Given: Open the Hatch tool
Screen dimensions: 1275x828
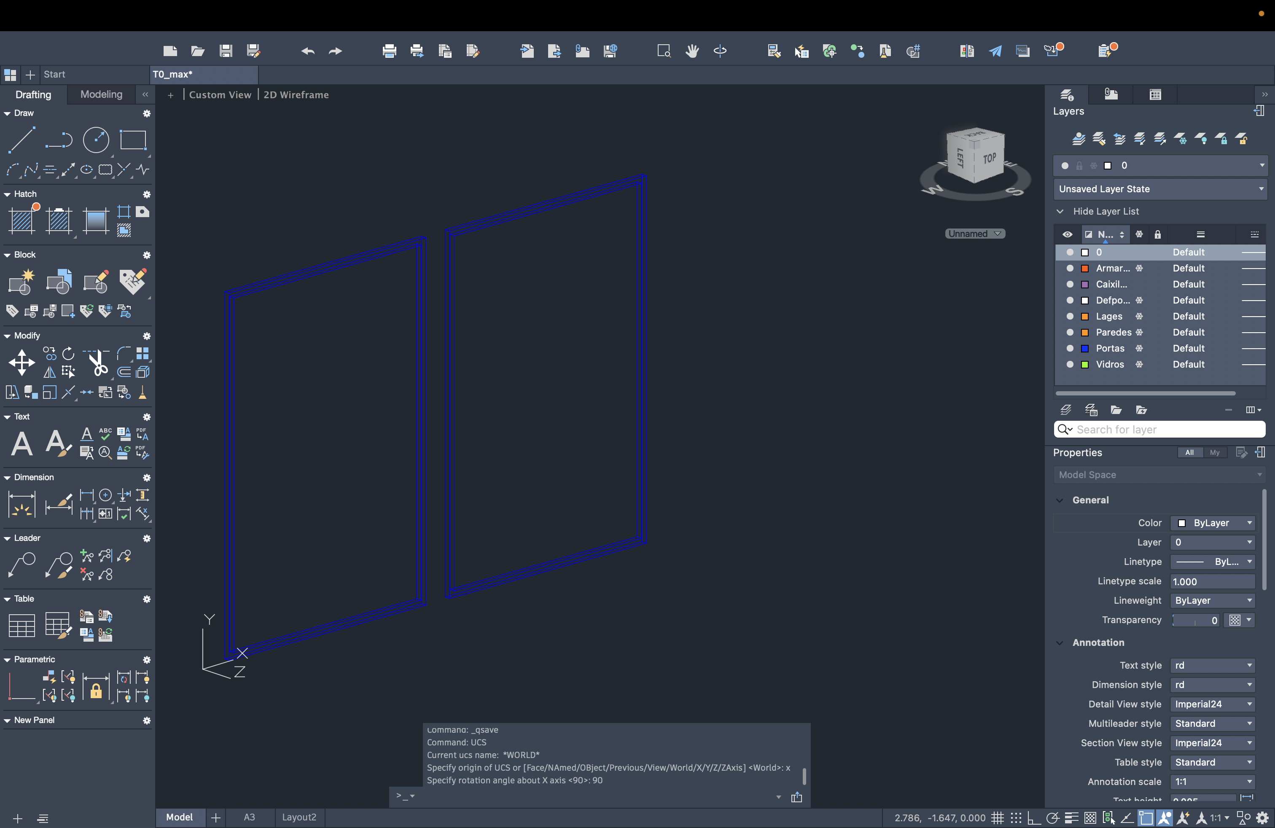Looking at the screenshot, I should tap(22, 220).
